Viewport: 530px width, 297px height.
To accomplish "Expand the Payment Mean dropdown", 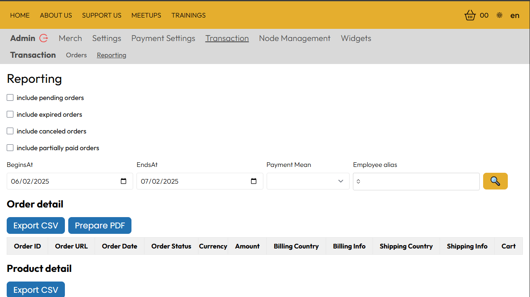I will (x=308, y=181).
